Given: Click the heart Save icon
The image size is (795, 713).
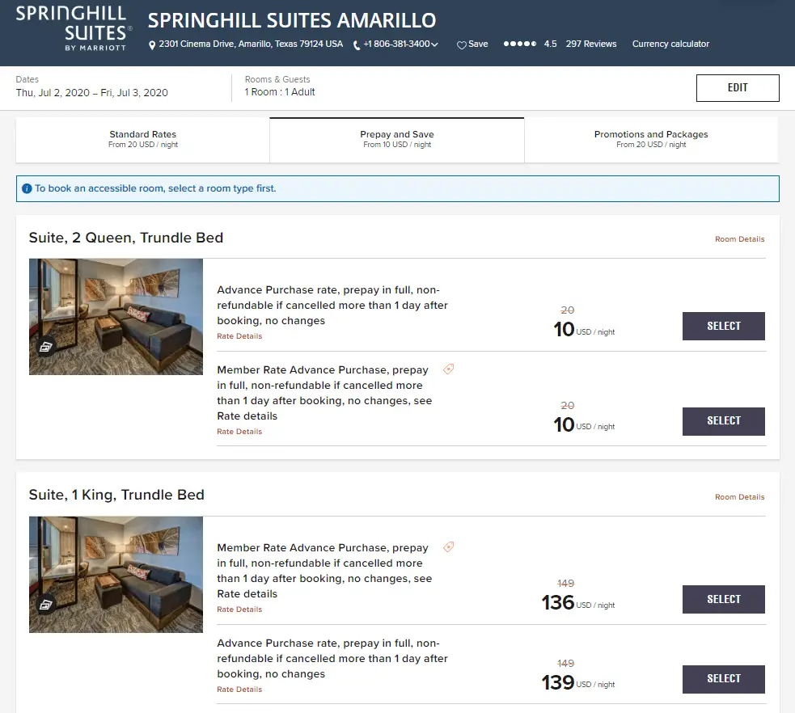Looking at the screenshot, I should [462, 45].
